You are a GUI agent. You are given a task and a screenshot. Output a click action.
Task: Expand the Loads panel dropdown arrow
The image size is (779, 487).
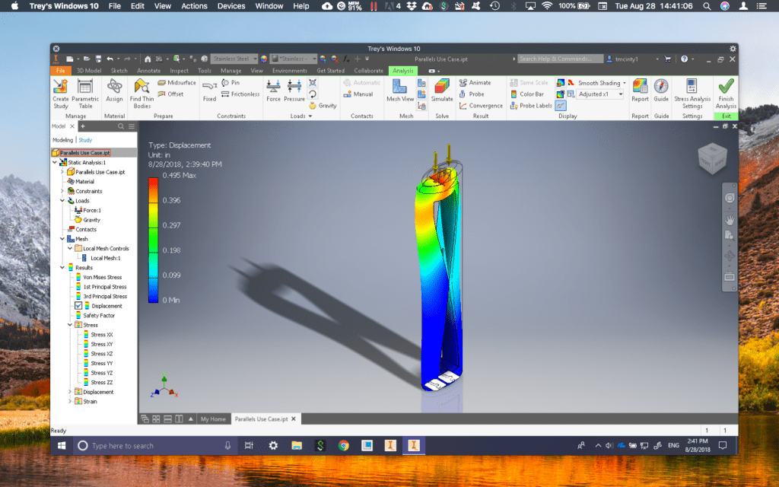310,116
